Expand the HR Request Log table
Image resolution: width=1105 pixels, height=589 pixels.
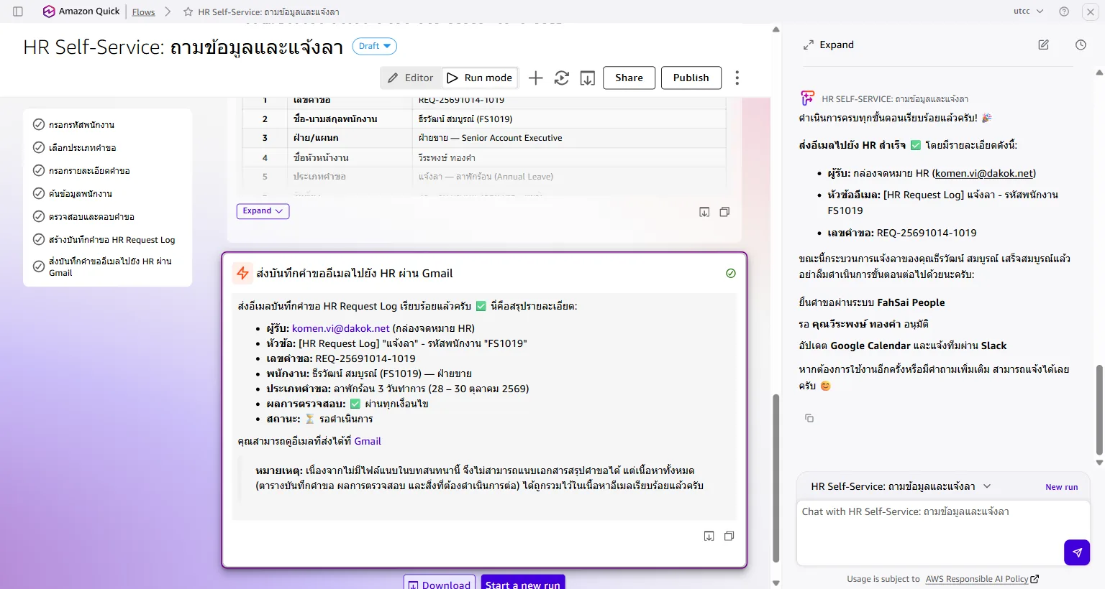click(x=263, y=211)
